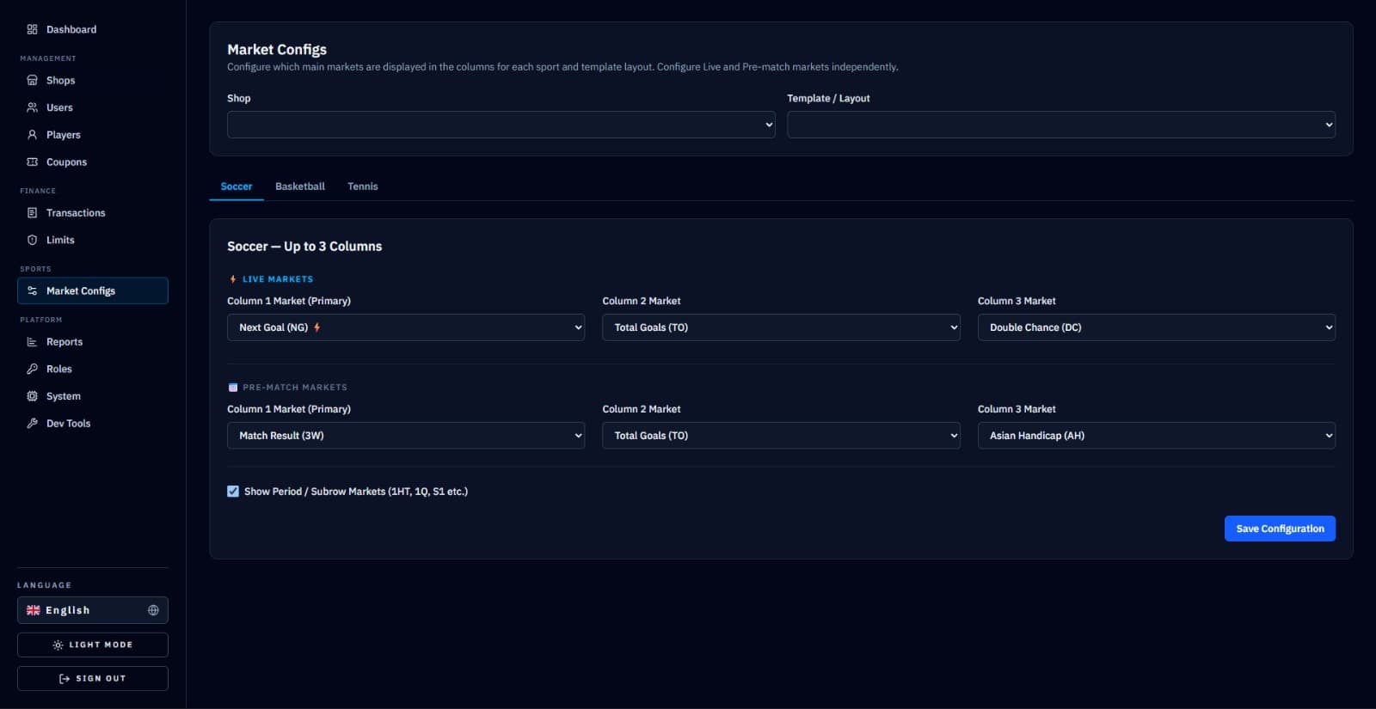Select Market Configs in the sidebar
This screenshot has width=1376, height=709.
pyautogui.click(x=93, y=290)
